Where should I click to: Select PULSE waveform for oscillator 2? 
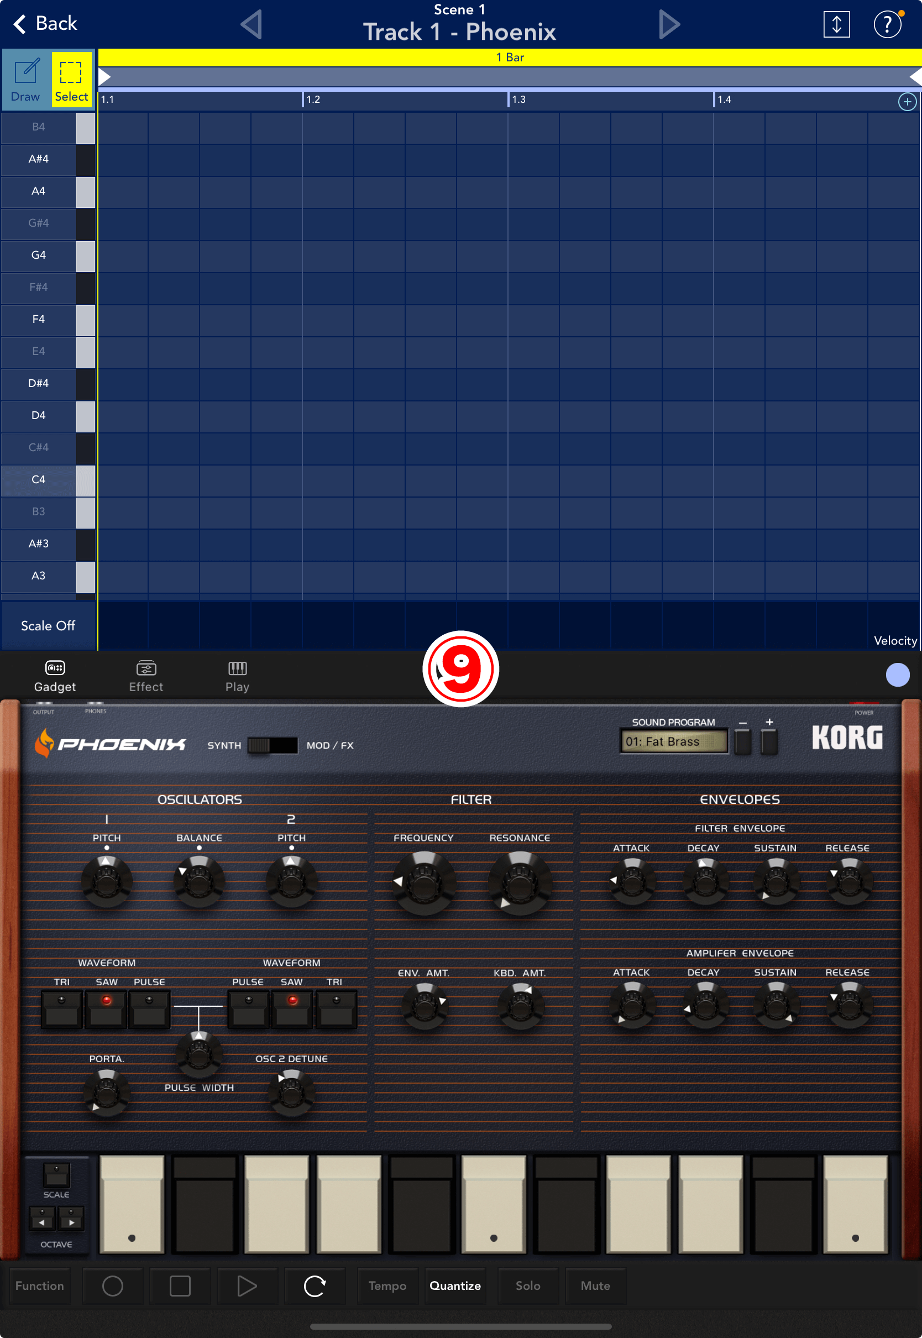248,1008
